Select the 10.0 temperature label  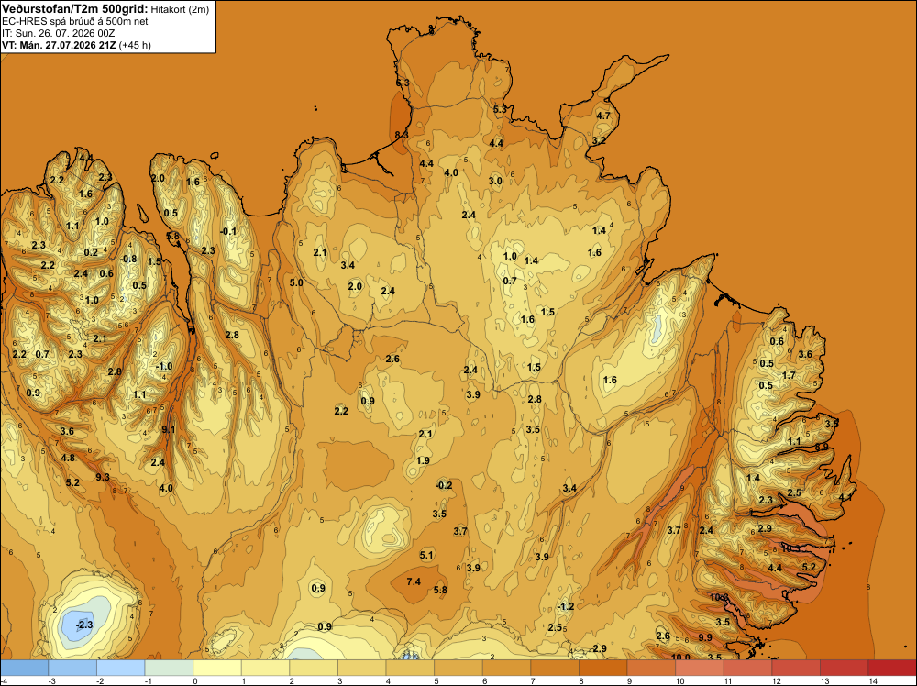[x=680, y=658]
